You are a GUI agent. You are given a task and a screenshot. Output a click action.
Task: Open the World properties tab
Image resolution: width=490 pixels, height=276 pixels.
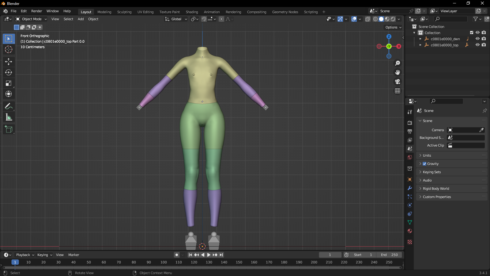point(410,157)
